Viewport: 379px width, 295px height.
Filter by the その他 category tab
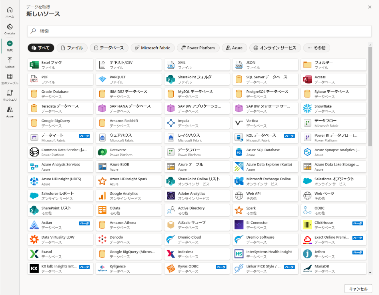click(x=317, y=48)
